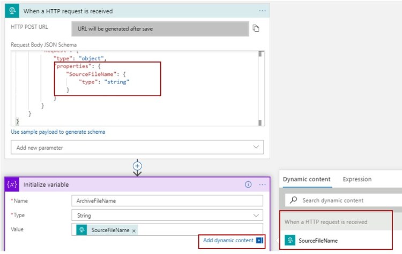The height and width of the screenshot is (254, 402).
Task: Remove the SourceFileName token from Value
Action: 134,230
